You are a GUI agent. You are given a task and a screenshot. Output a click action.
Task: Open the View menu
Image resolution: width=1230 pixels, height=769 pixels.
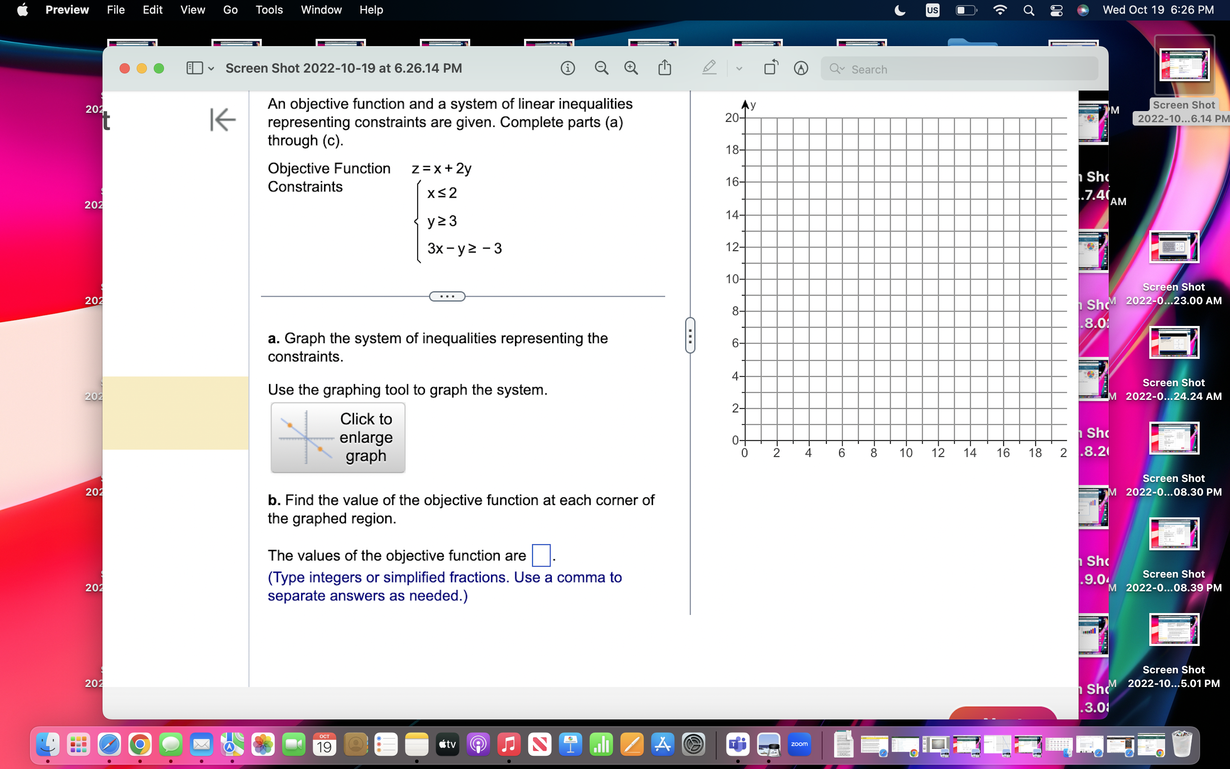coord(192,10)
